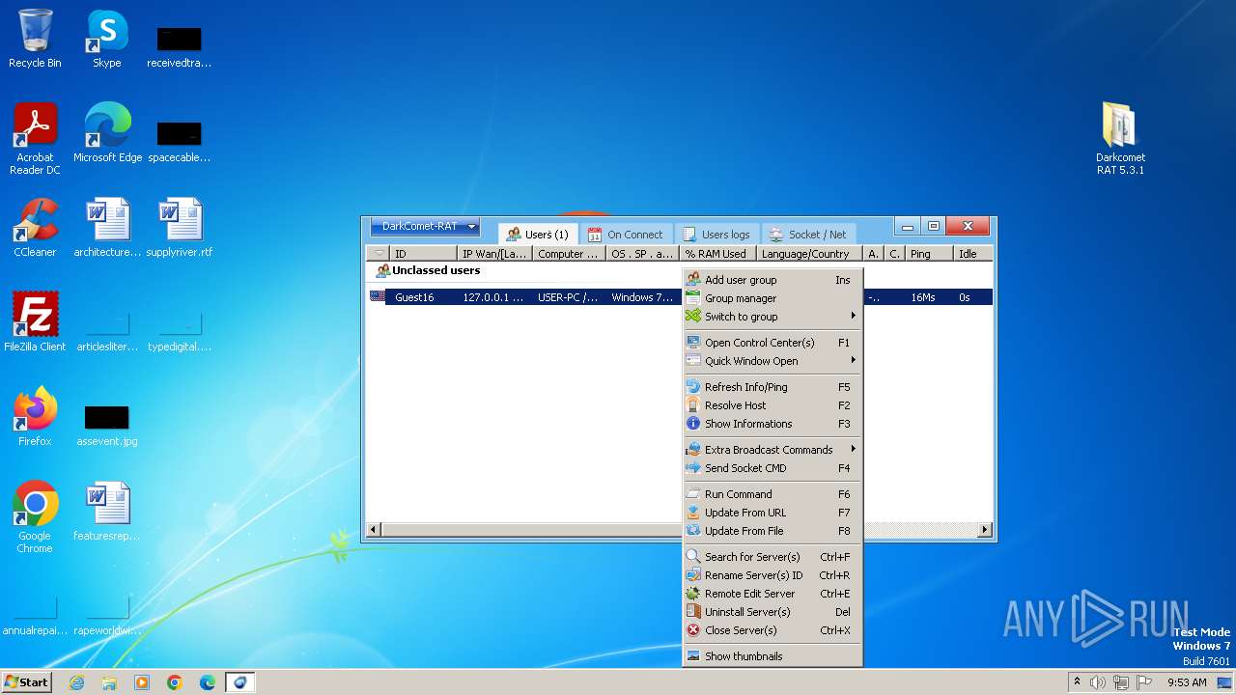Screen dimensions: 1236x695
Task: Switch to the Users (1) tab
Action: 539,234
